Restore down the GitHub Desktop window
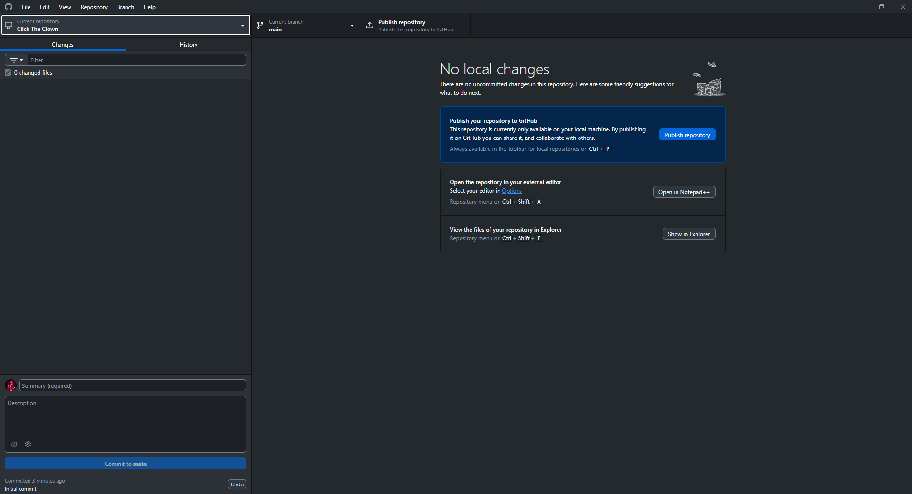 882,7
